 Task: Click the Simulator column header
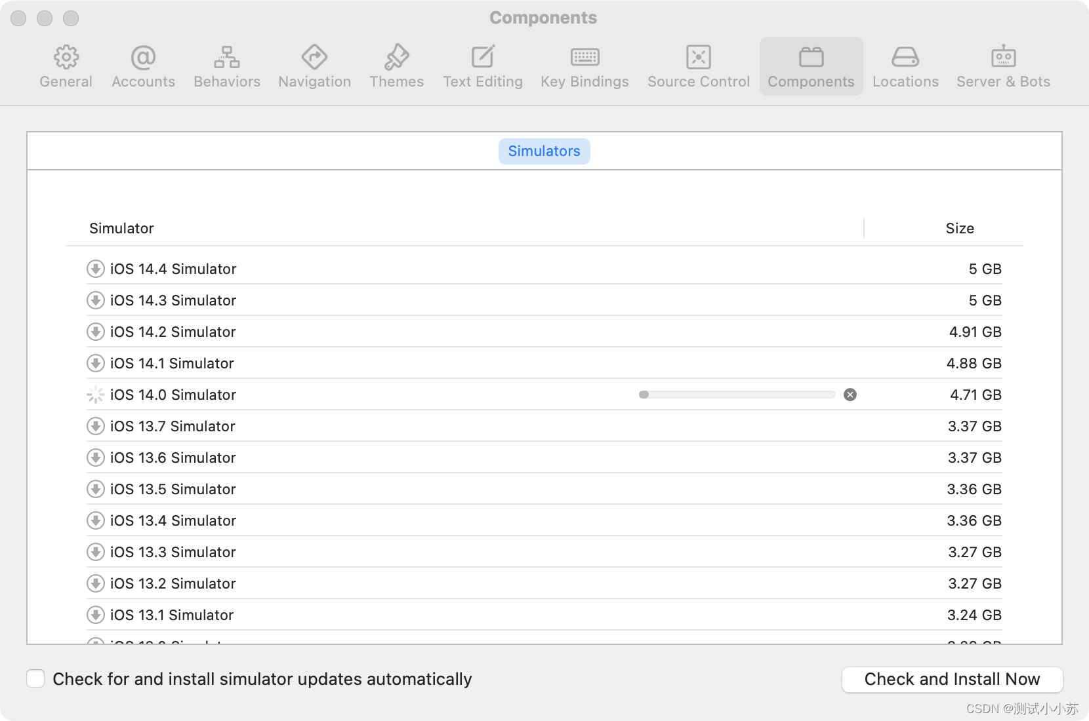point(121,228)
